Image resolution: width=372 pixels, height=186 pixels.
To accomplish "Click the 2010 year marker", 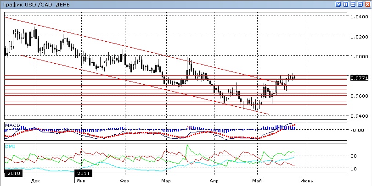I will [x=13, y=174].
